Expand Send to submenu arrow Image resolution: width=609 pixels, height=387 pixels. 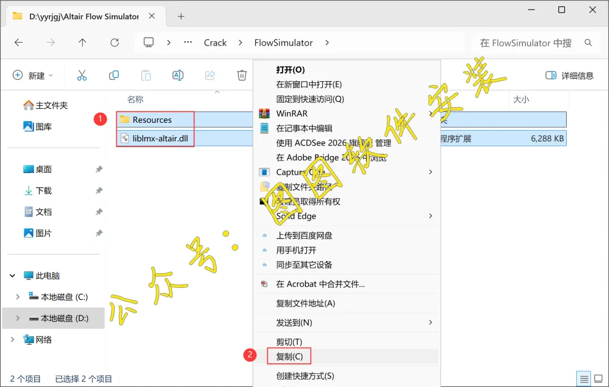point(430,323)
